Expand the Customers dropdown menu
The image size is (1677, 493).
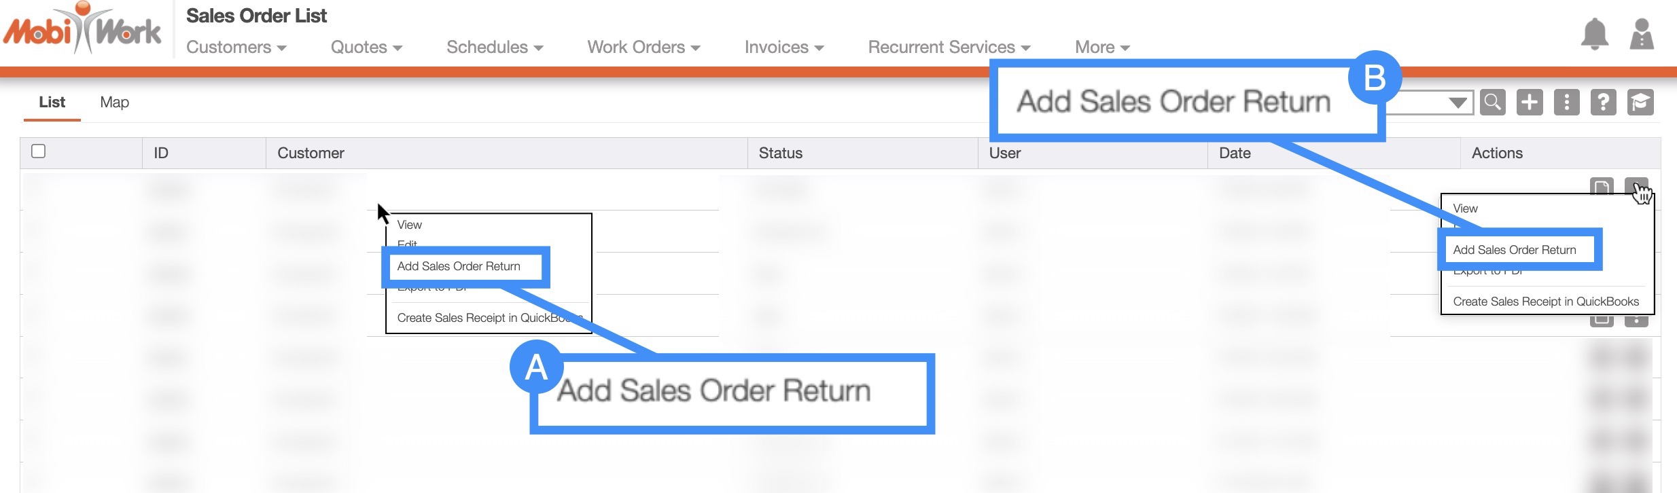coord(236,48)
